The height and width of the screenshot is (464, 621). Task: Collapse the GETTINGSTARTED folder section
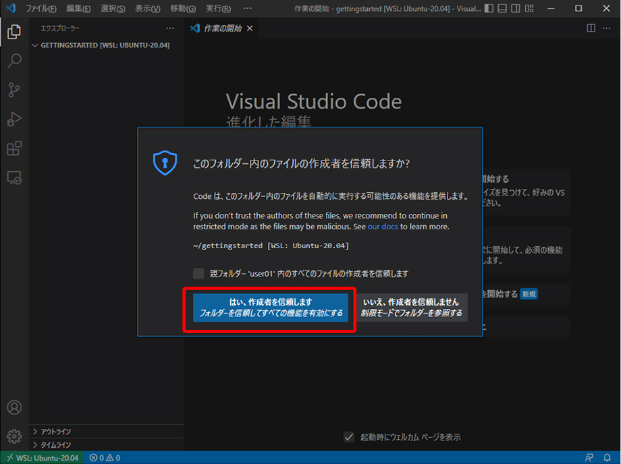(x=105, y=45)
